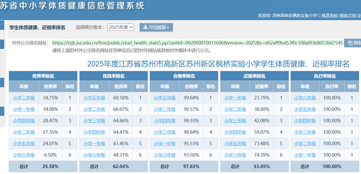Click the 近视率 column header

click(262, 87)
